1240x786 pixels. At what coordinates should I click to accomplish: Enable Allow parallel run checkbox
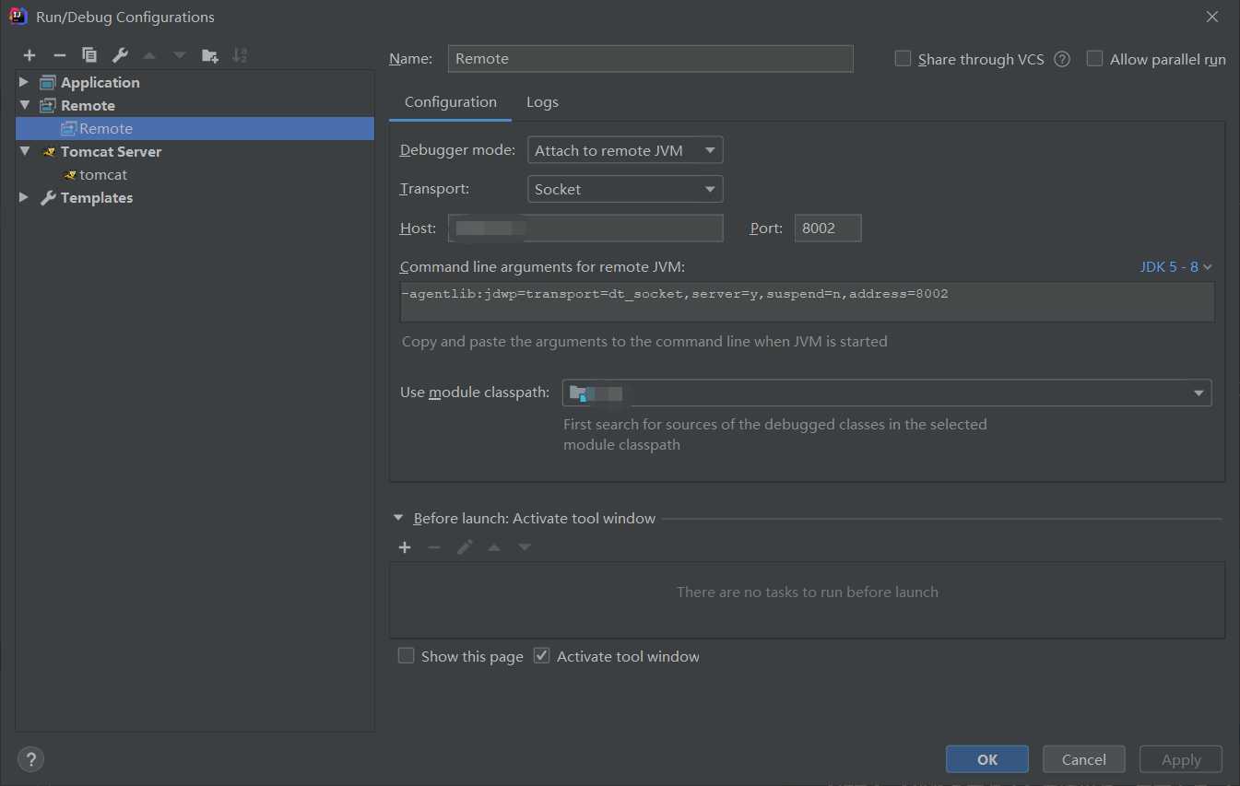coord(1095,59)
